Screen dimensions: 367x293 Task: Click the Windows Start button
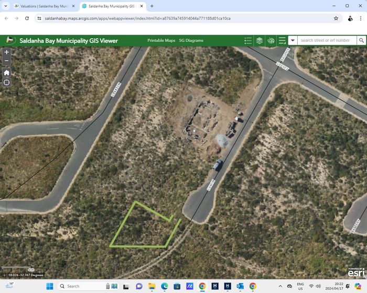pyautogui.click(x=49, y=286)
